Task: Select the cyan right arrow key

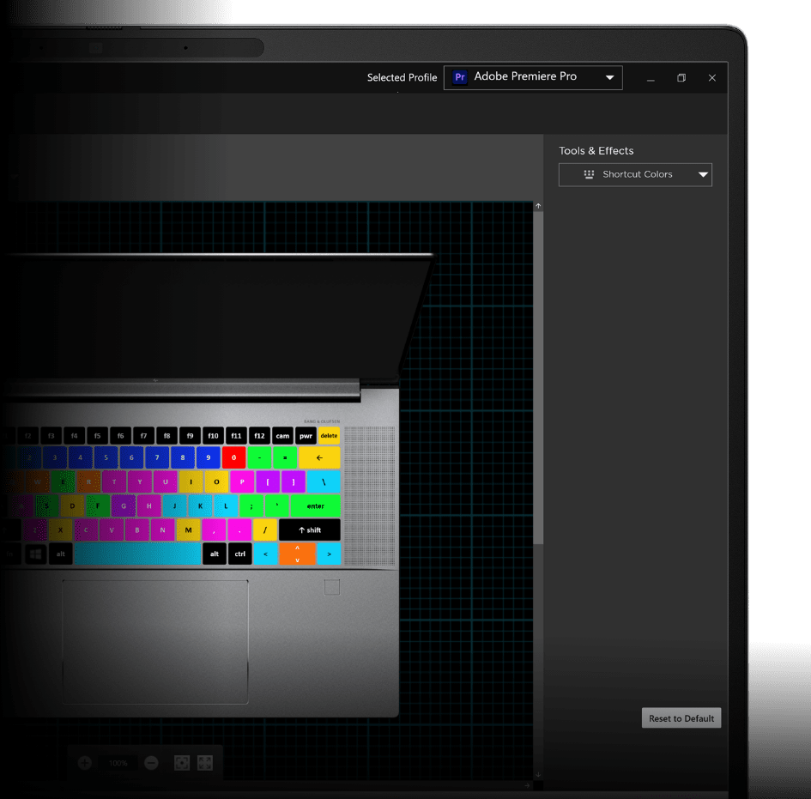Action: click(x=329, y=554)
